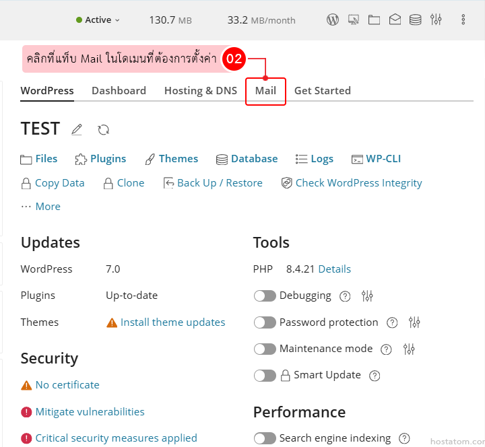Image resolution: width=485 pixels, height=447 pixels.
Task: Click the mail envelope icon in header
Action: click(x=395, y=20)
